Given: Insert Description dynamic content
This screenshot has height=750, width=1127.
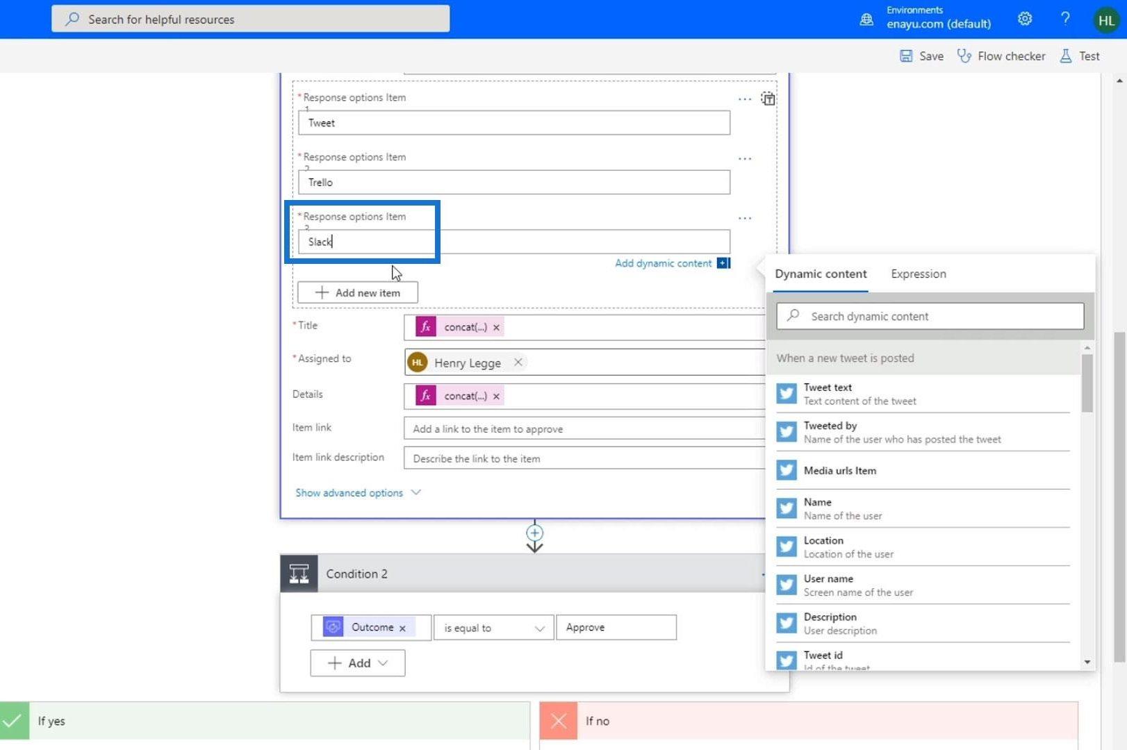Looking at the screenshot, I should click(923, 624).
